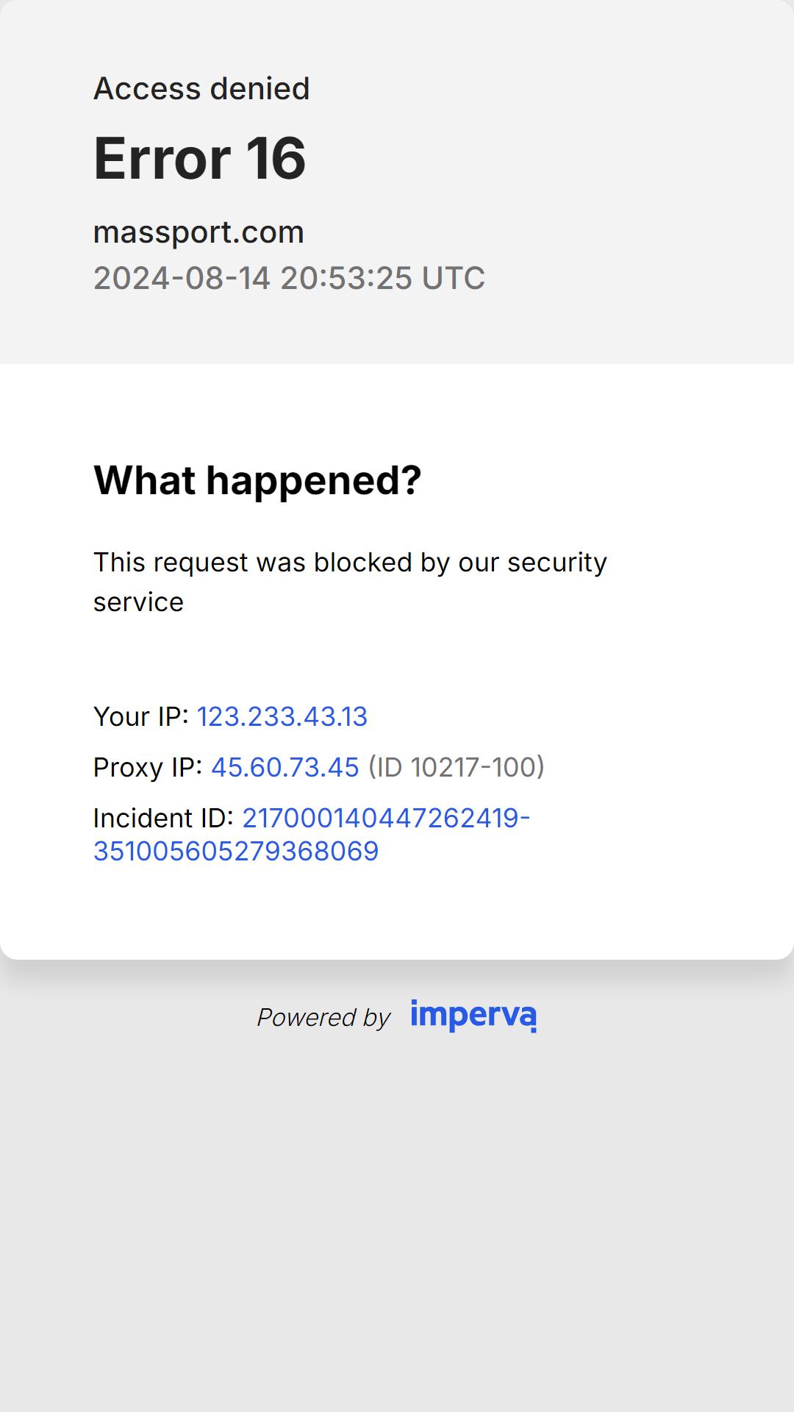Click the Powered by text

point(323,1017)
